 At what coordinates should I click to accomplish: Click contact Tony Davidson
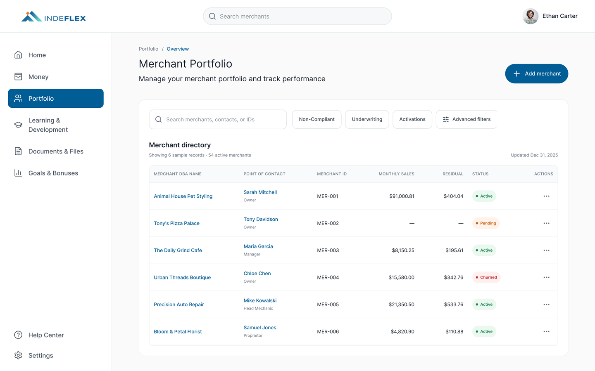click(261, 219)
